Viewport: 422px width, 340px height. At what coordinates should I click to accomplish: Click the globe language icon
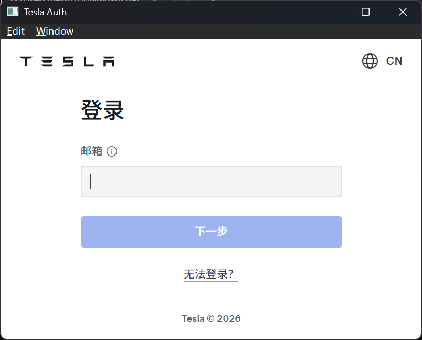coord(370,61)
